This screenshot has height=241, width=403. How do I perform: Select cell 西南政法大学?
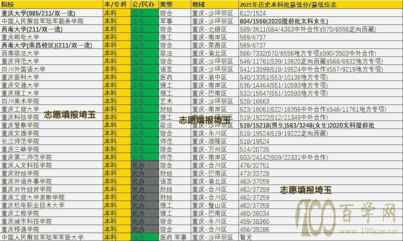pos(52,53)
